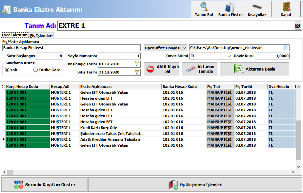This screenshot has width=303, height=193.
Task: Select Adatlı Krediler Anapara Tahsilatı cell
Action: pyautogui.click(x=121, y=139)
